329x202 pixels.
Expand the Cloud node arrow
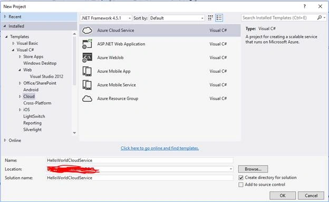(x=20, y=97)
